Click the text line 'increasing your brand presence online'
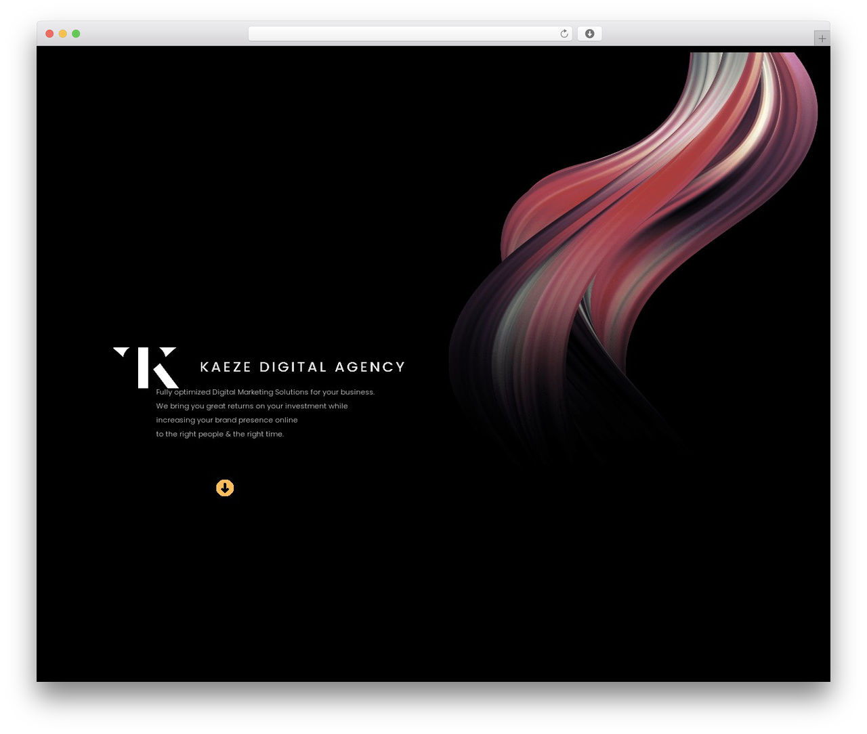 (x=227, y=420)
